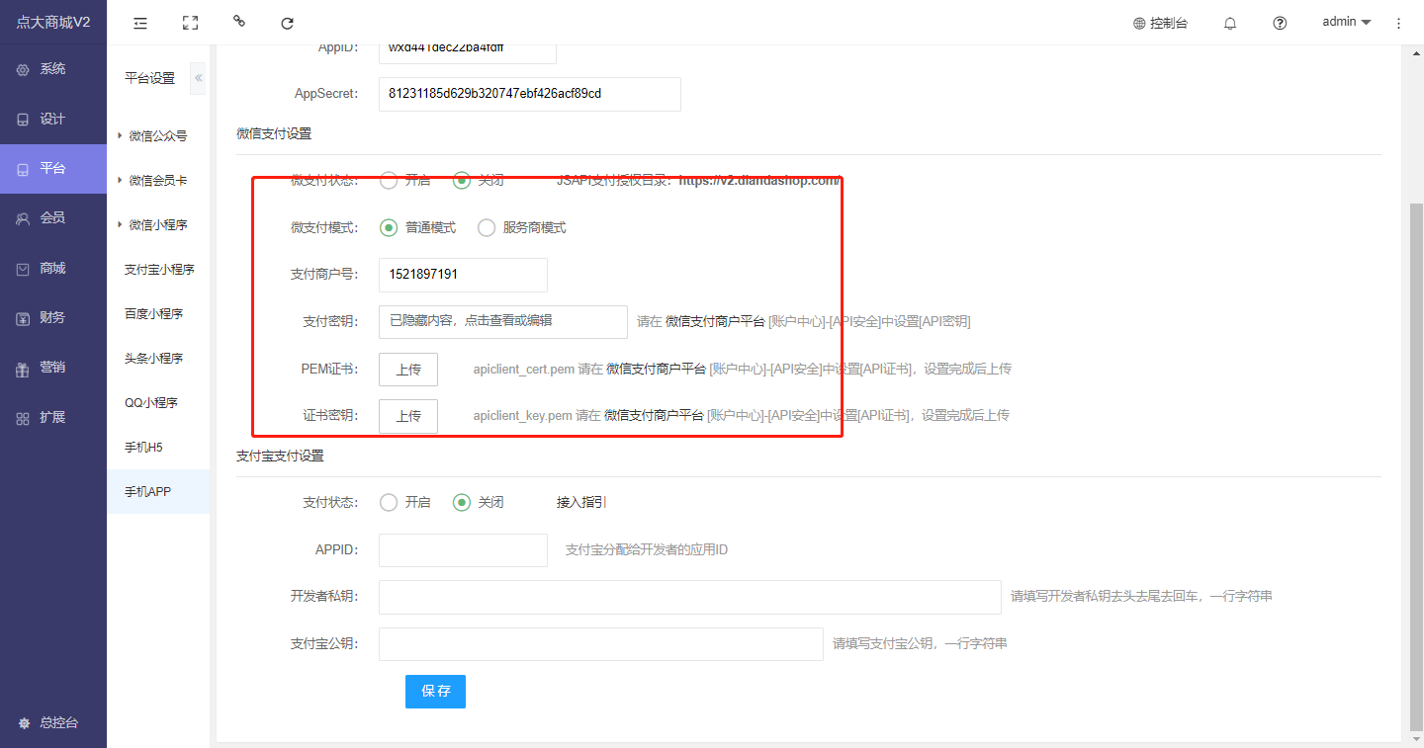Click 上传 button for PEM证书
The height and width of the screenshot is (748, 1424).
click(x=408, y=370)
